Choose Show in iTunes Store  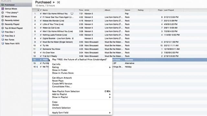(63, 73)
